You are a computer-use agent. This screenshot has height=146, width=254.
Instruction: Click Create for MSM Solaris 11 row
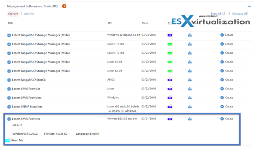(x=227, y=44)
